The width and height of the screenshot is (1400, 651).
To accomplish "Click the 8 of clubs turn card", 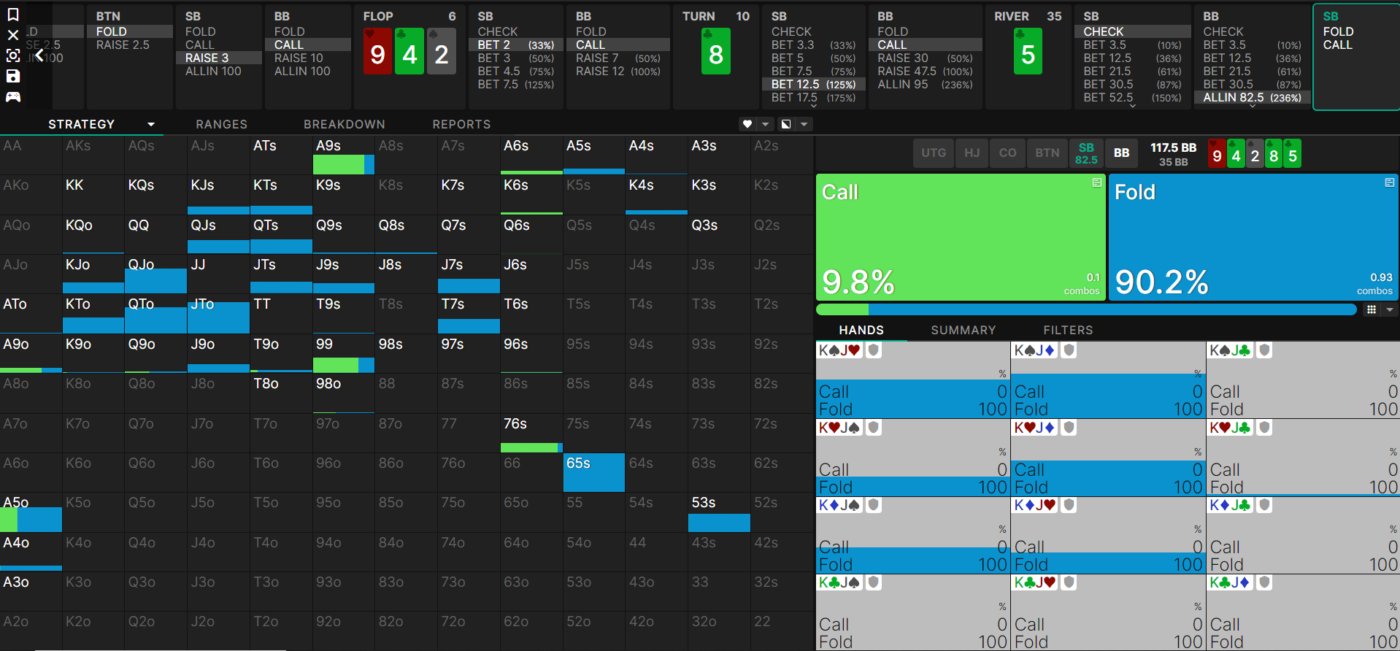I will [715, 51].
